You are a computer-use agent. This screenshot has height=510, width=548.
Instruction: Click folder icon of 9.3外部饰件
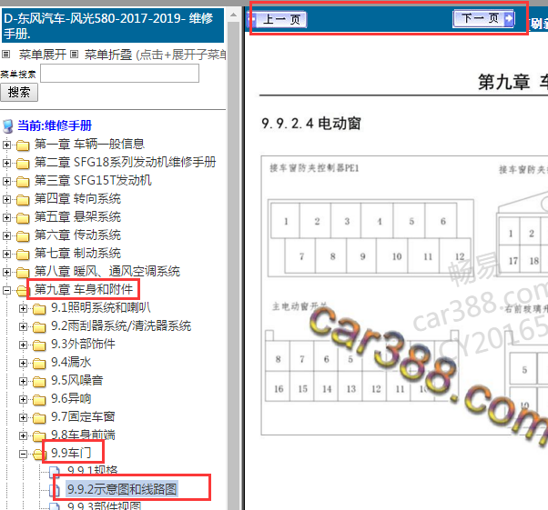click(39, 345)
